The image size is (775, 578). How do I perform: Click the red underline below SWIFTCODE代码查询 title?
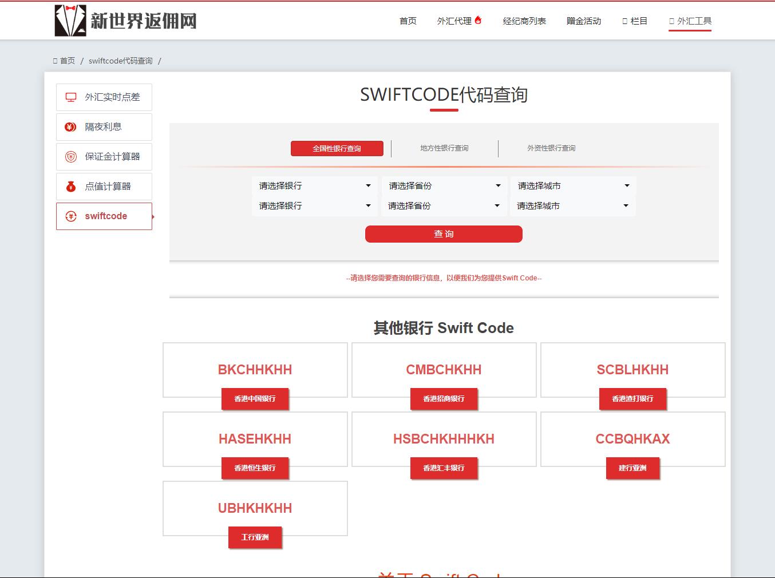(x=444, y=110)
